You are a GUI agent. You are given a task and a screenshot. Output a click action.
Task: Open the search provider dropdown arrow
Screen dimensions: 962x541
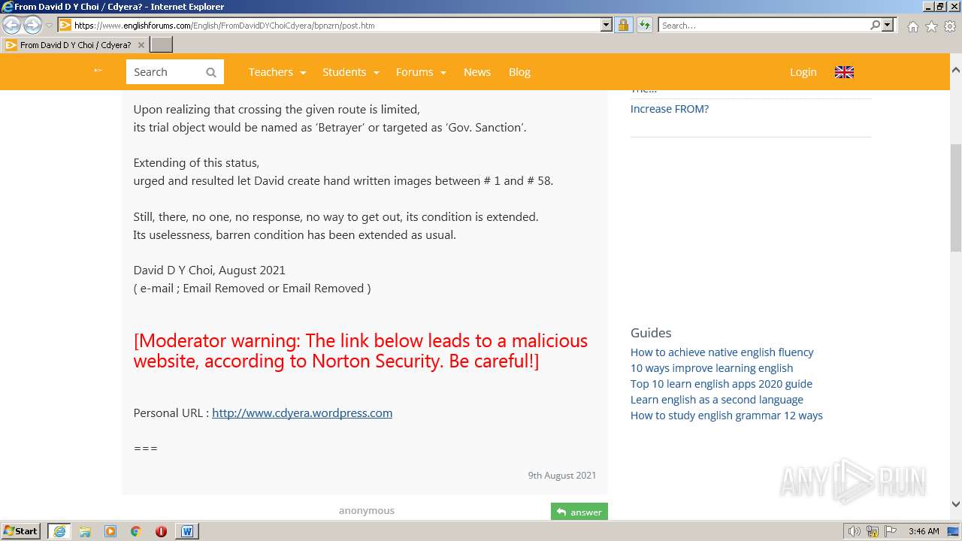(x=888, y=25)
